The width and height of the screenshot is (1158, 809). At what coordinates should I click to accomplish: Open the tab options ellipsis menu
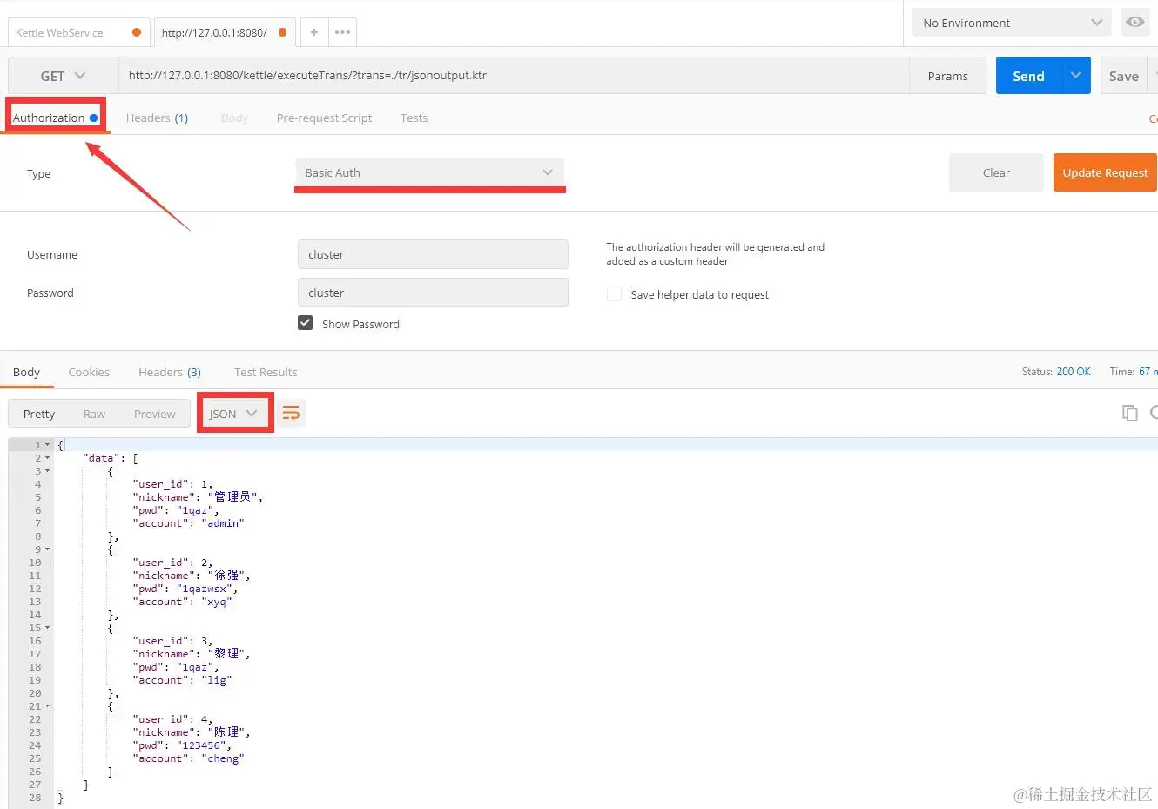pos(343,32)
